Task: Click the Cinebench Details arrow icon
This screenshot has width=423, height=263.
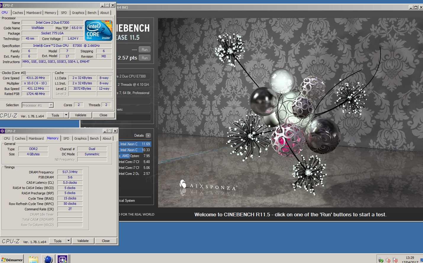Action: [148, 135]
